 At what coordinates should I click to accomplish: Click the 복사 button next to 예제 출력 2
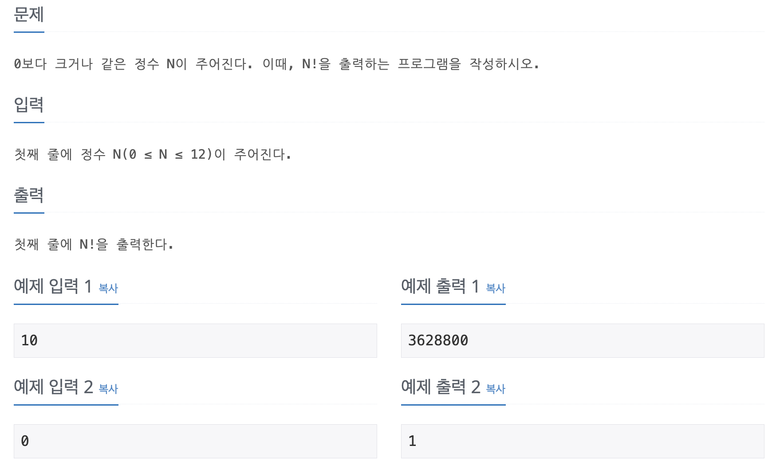(x=496, y=389)
